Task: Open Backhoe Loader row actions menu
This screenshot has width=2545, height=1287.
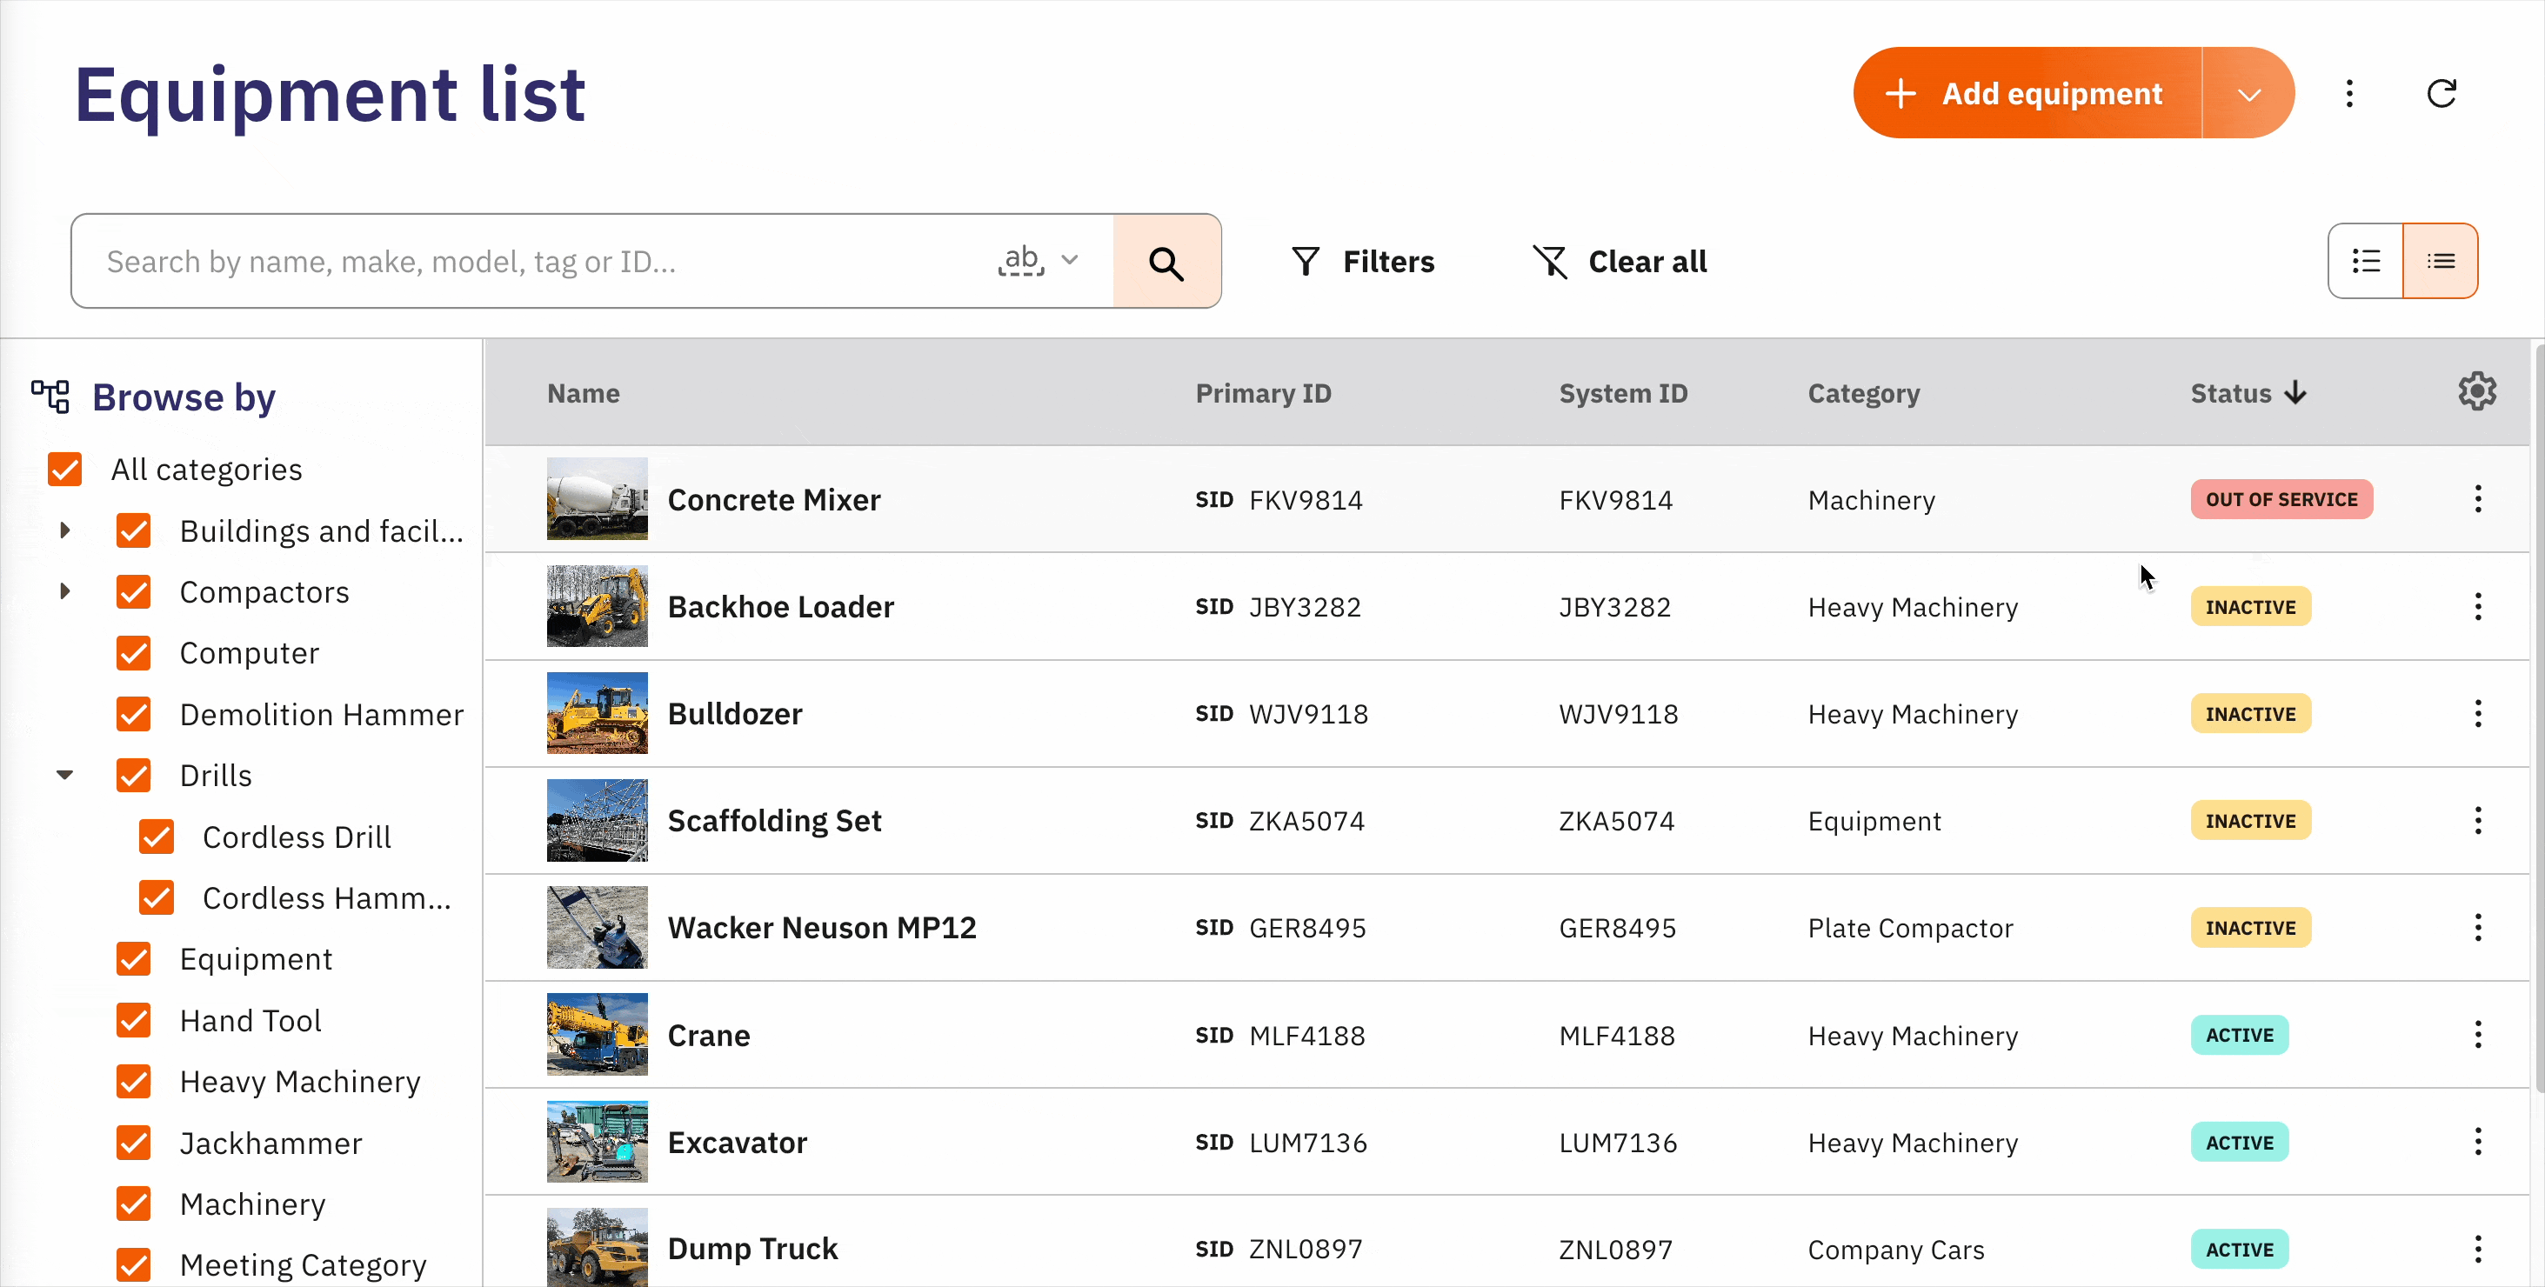Action: [x=2478, y=606]
